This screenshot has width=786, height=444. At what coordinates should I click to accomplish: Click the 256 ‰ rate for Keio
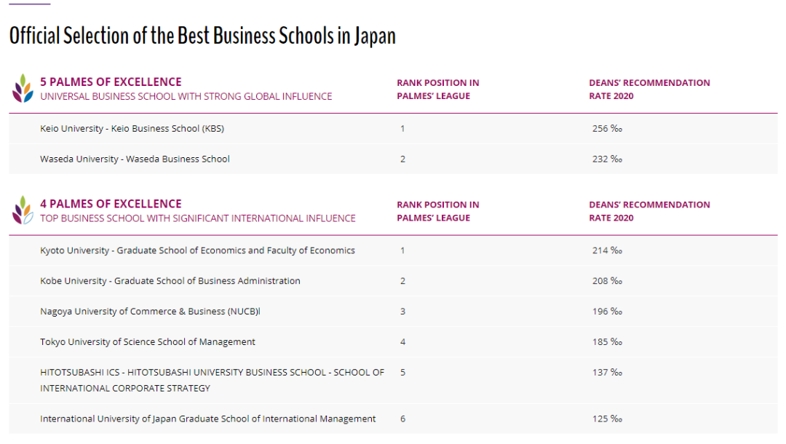[x=607, y=128]
